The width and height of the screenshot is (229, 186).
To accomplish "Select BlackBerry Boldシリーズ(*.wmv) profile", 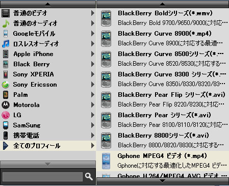I will click(163, 18).
